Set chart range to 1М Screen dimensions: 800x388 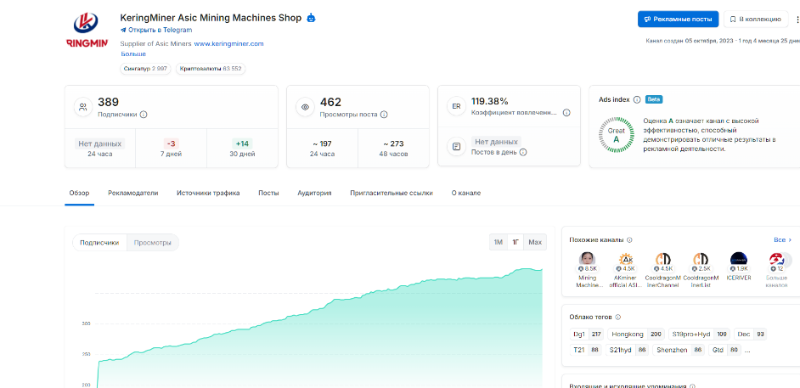click(499, 242)
